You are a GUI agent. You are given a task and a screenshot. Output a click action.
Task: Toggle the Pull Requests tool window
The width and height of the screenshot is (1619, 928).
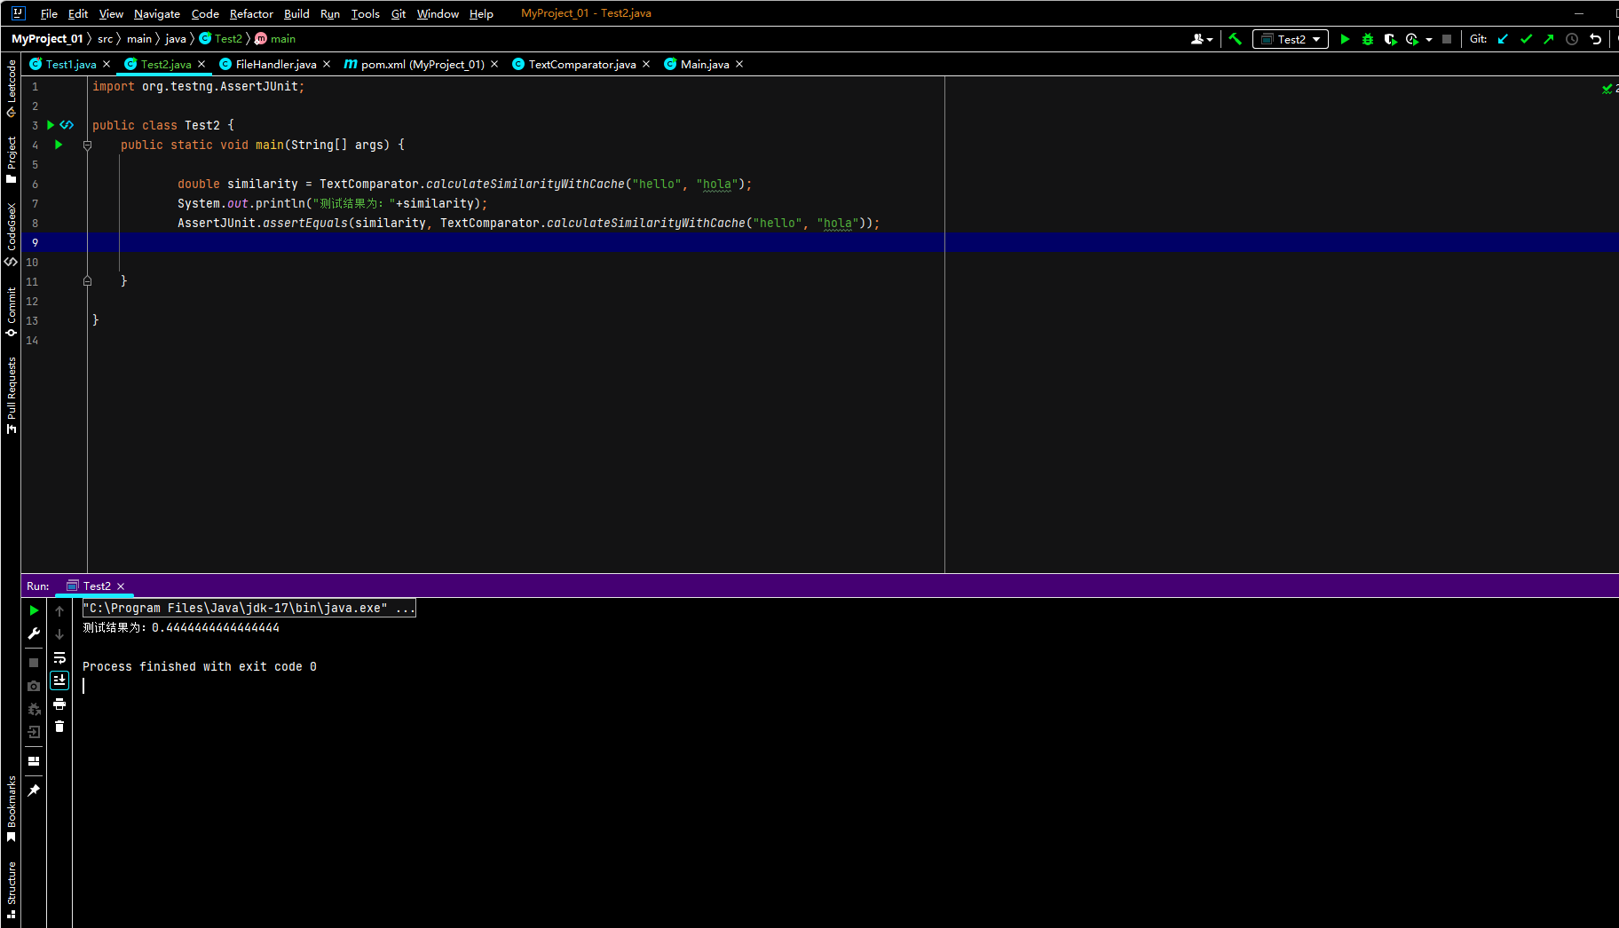[12, 395]
